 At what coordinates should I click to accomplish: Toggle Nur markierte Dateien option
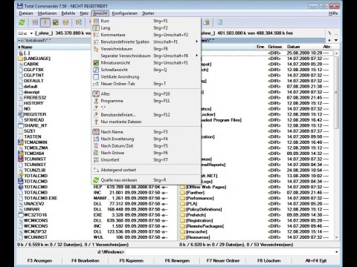[146, 122]
